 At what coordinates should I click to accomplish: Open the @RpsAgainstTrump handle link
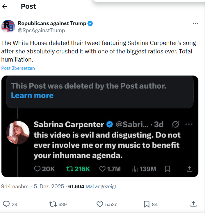[x=41, y=30]
